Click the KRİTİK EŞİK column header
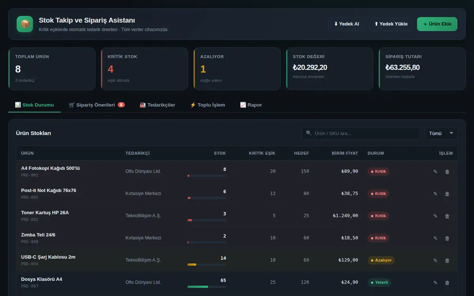 (x=262, y=153)
